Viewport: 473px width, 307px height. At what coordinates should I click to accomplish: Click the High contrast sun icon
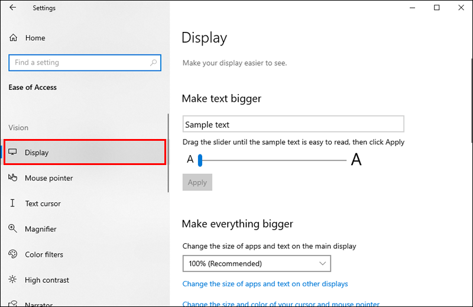pyautogui.click(x=12, y=280)
